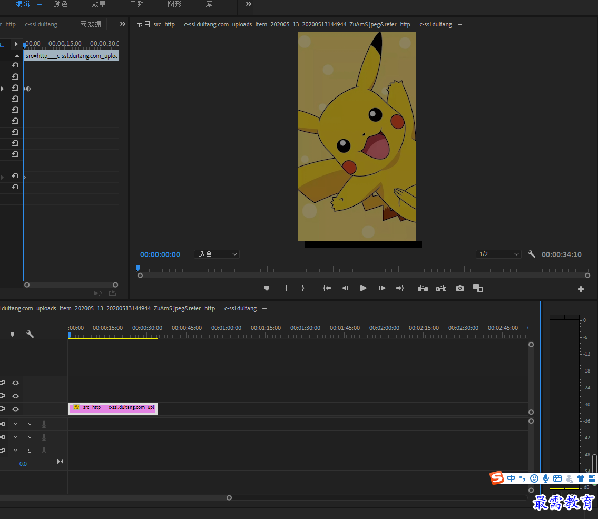
Task: Mark Out point in program monitor
Action: click(303, 288)
